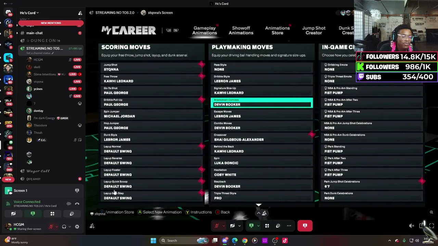The width and height of the screenshot is (438, 246).
Task: Open Discord direct messages home icon
Action: [x=8, y=13]
